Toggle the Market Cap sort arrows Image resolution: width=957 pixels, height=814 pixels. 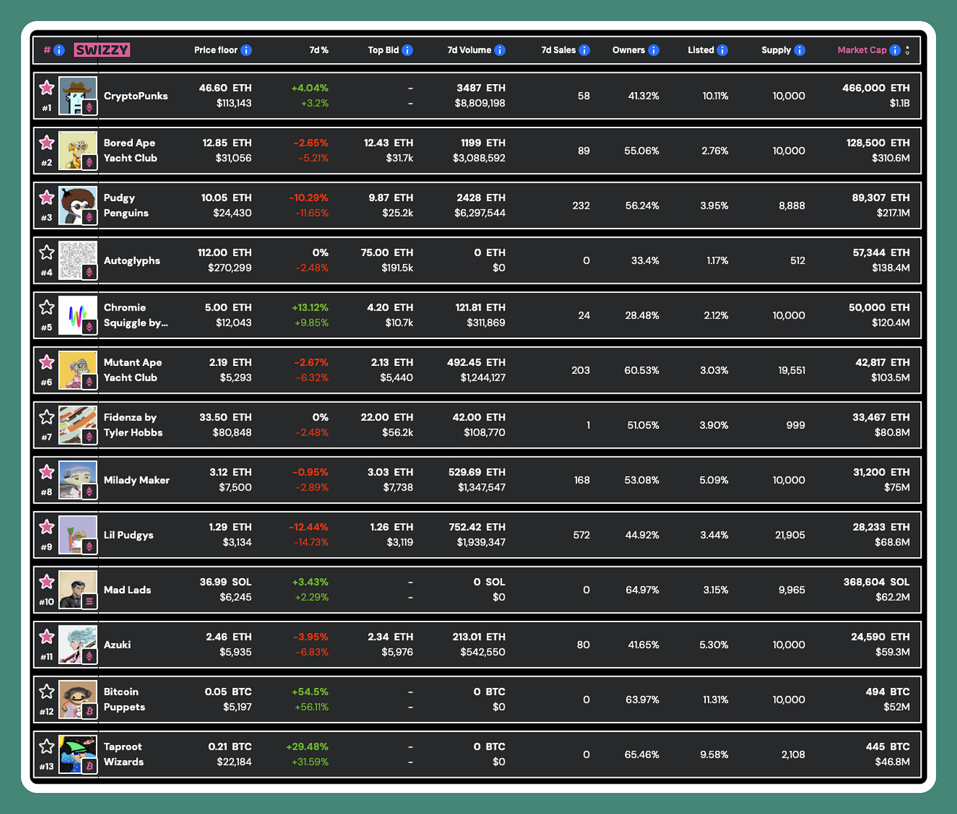[907, 50]
